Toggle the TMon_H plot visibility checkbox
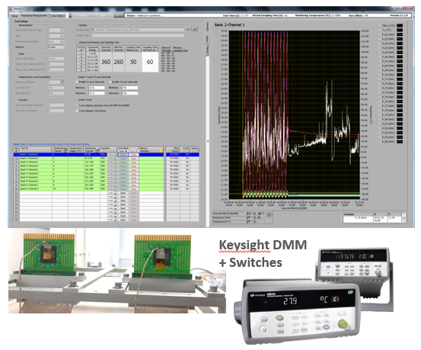Image resolution: width=421 pixels, height=350 pixels. click(380, 26)
